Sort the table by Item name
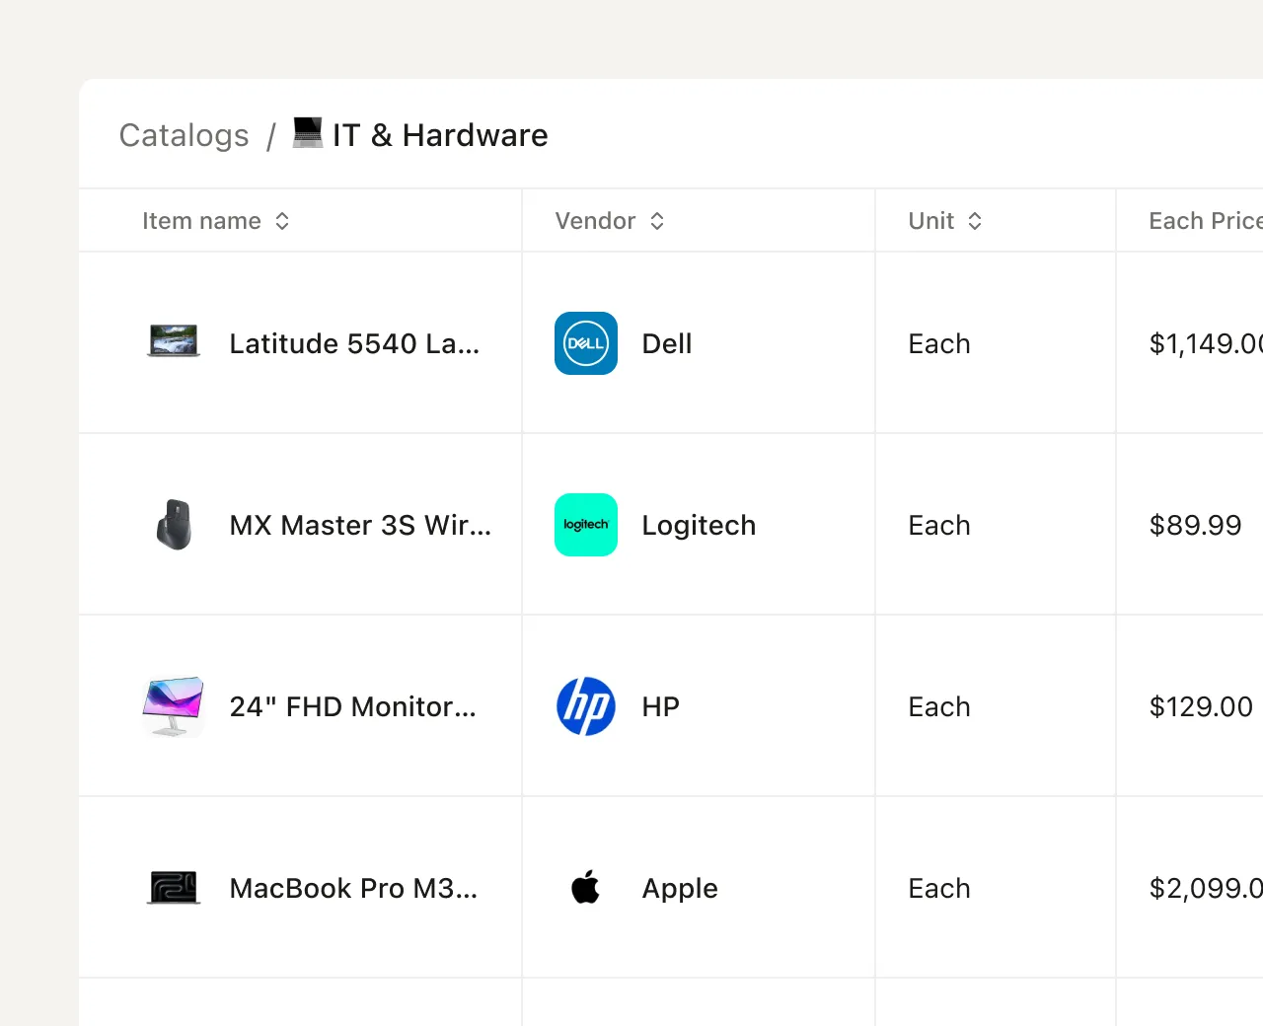The image size is (1263, 1026). (x=216, y=221)
